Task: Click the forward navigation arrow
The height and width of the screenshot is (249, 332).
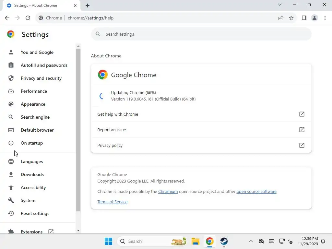Action: 18,18
